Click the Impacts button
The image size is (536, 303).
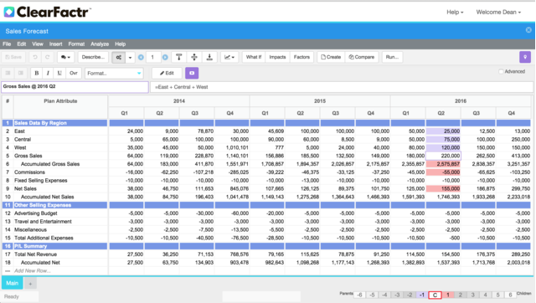[277, 57]
